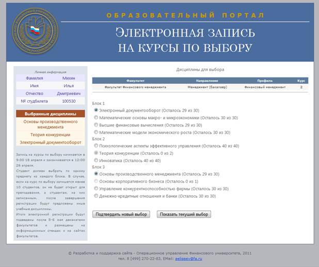Viewport: 319px width, 267px height.
Task: Click selected discipline Теория конкуренции in sidebar
Action: (51, 135)
